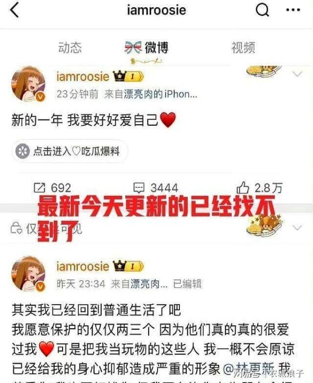Select the 微博 tab

147,47
